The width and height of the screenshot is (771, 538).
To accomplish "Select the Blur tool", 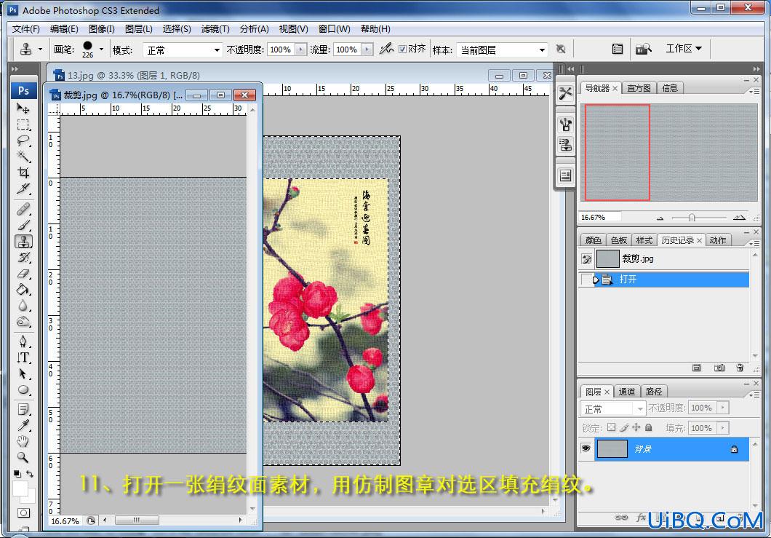I will click(x=23, y=306).
